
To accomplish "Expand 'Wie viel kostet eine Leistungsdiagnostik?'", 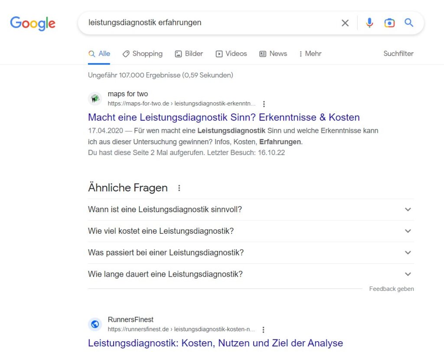I will tap(251, 231).
